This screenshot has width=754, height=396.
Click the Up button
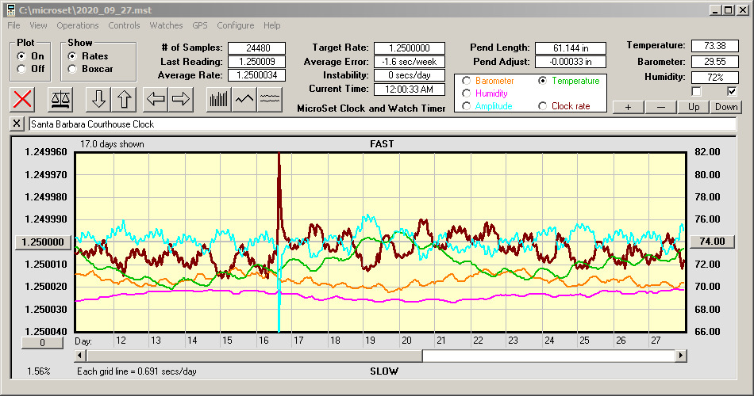[694, 107]
